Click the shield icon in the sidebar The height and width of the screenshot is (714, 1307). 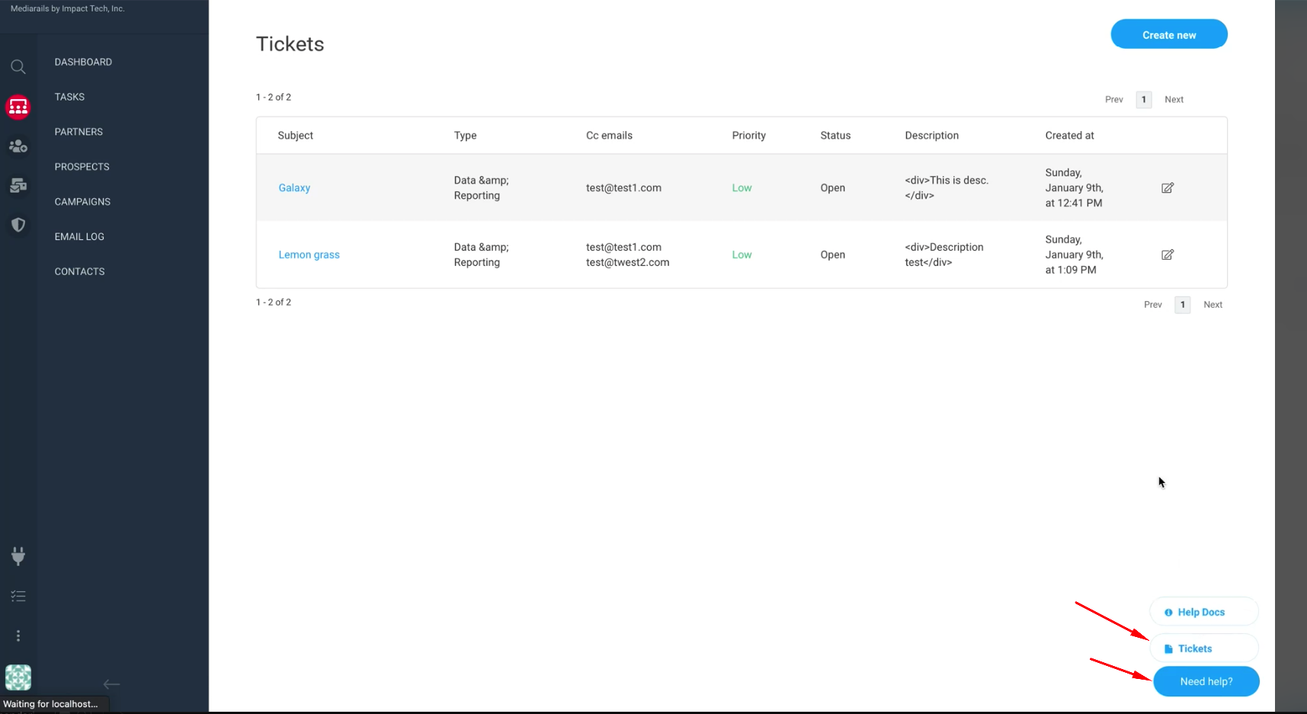click(x=18, y=225)
